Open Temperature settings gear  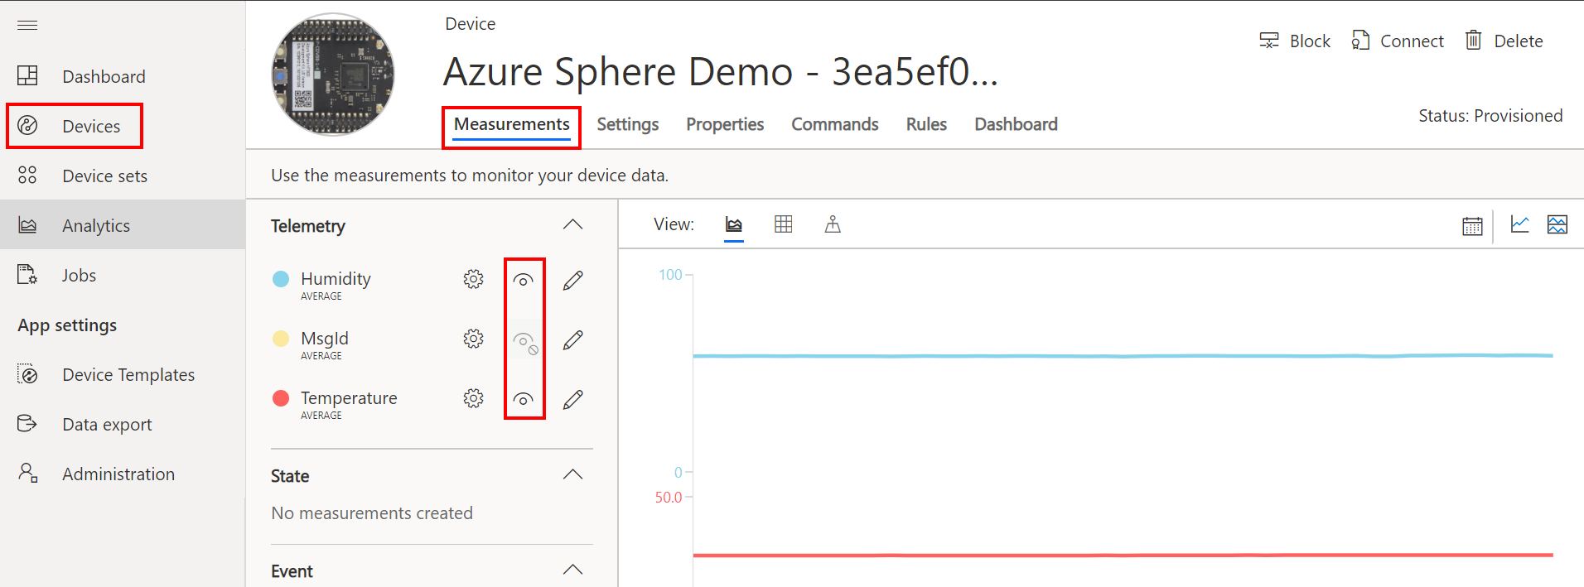click(473, 398)
